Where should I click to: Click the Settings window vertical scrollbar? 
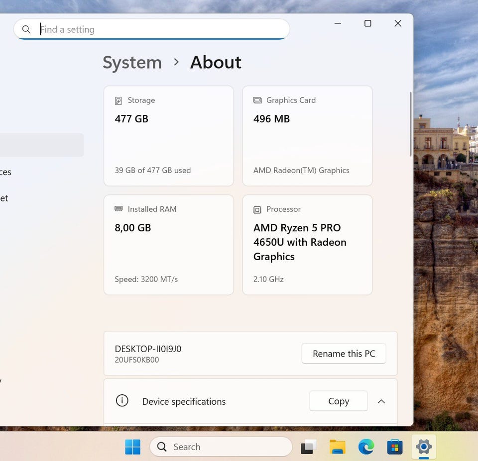pyautogui.click(x=411, y=124)
